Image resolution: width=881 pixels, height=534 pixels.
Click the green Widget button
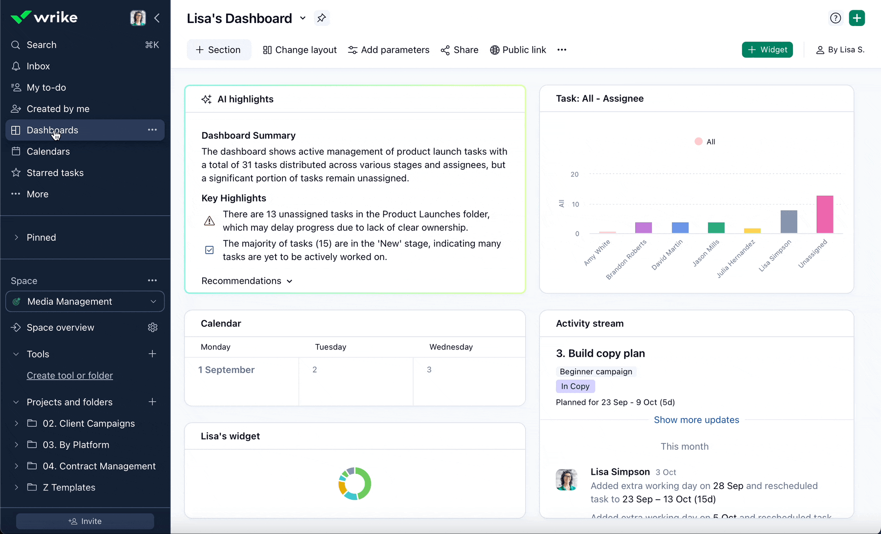click(767, 50)
